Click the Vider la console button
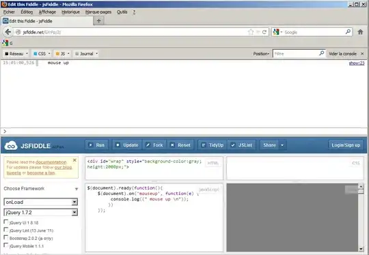Screen dimensions: 369x255 pos(342,54)
